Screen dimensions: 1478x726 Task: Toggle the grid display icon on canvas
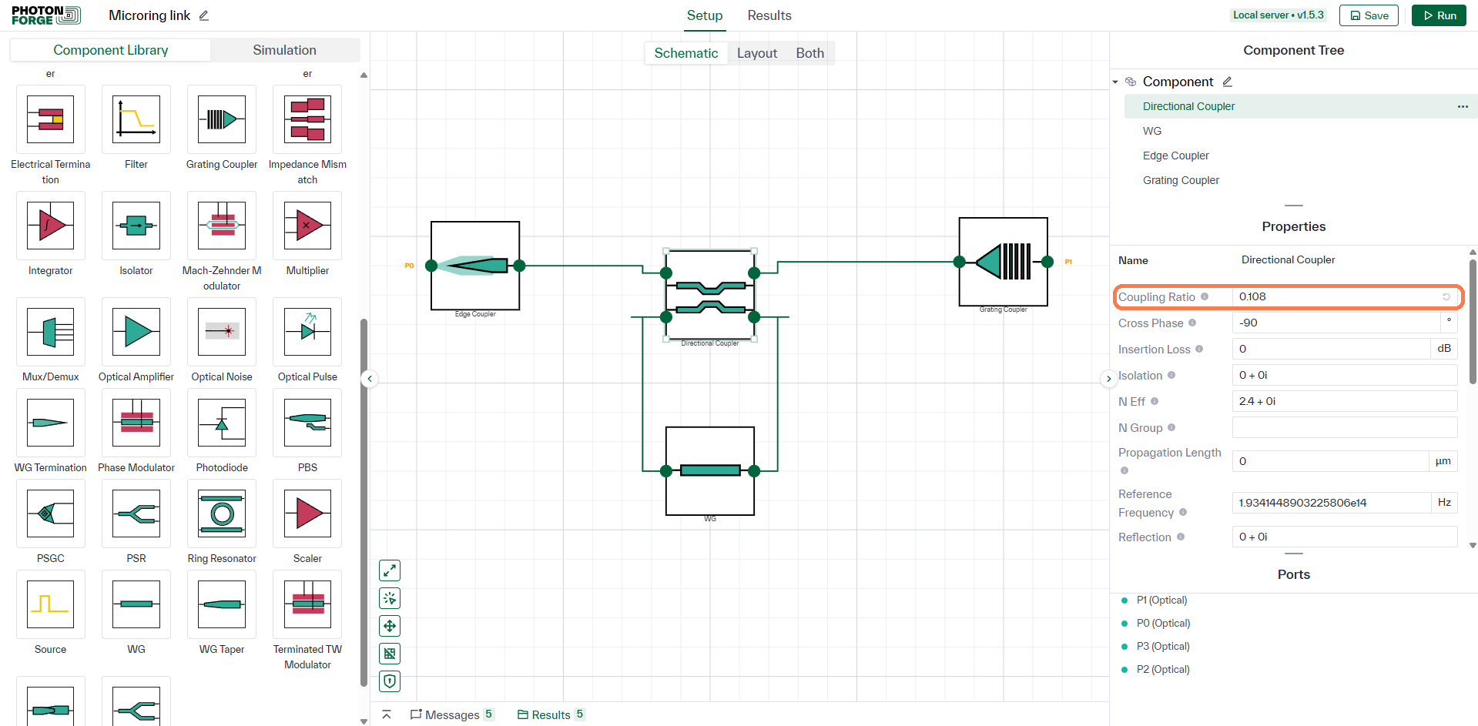(390, 654)
